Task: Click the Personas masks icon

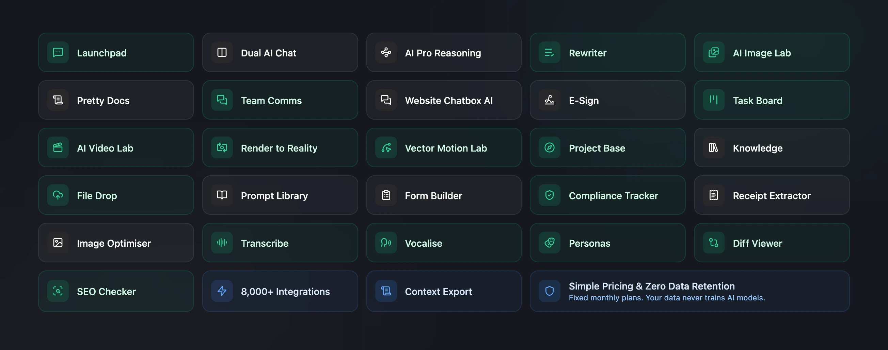Action: coord(549,243)
